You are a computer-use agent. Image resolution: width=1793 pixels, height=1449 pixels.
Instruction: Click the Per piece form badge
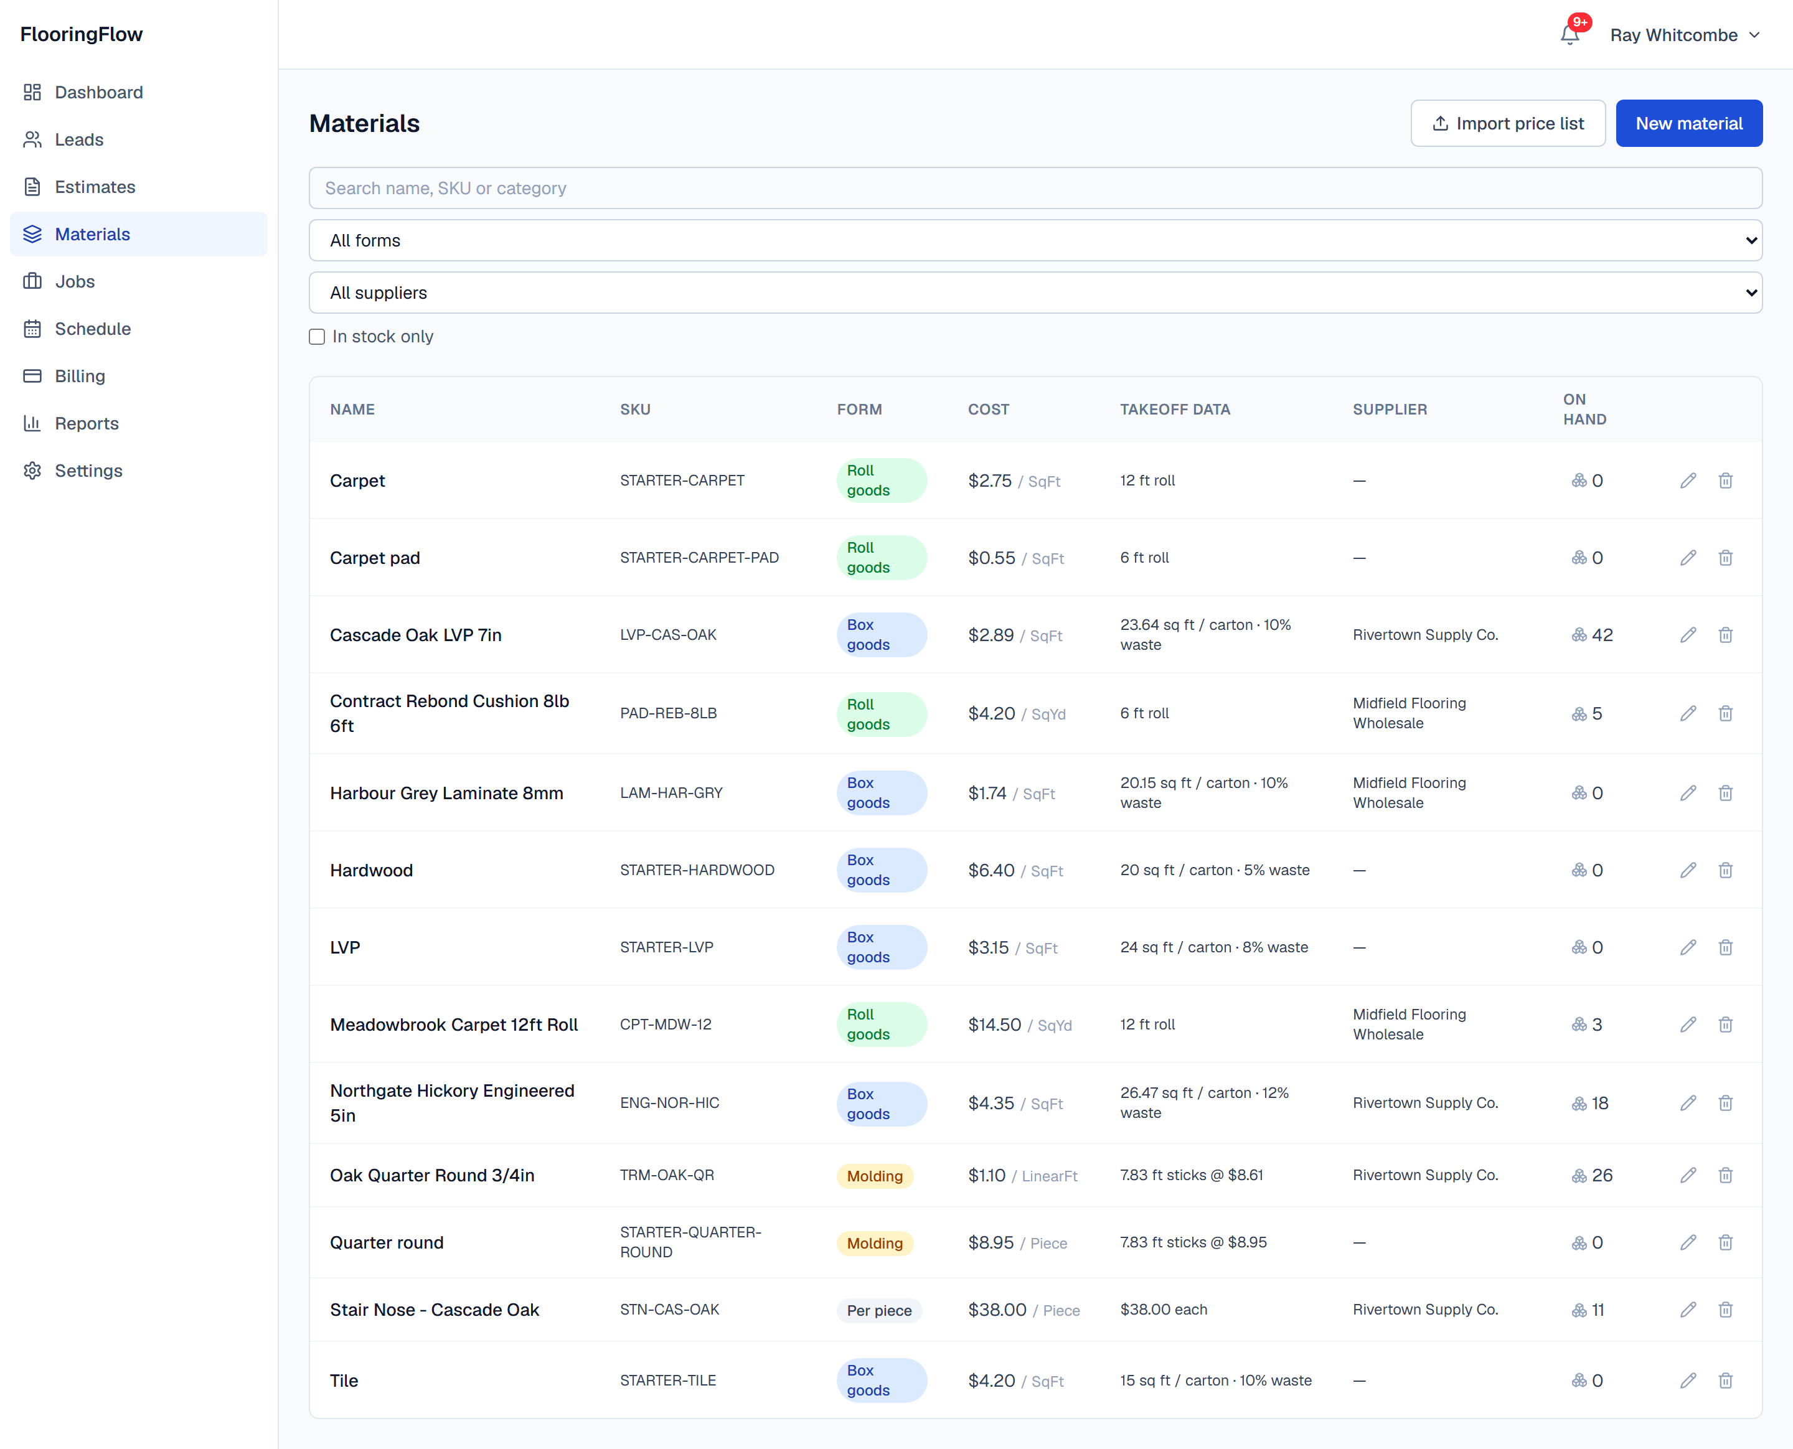pyautogui.click(x=879, y=1310)
